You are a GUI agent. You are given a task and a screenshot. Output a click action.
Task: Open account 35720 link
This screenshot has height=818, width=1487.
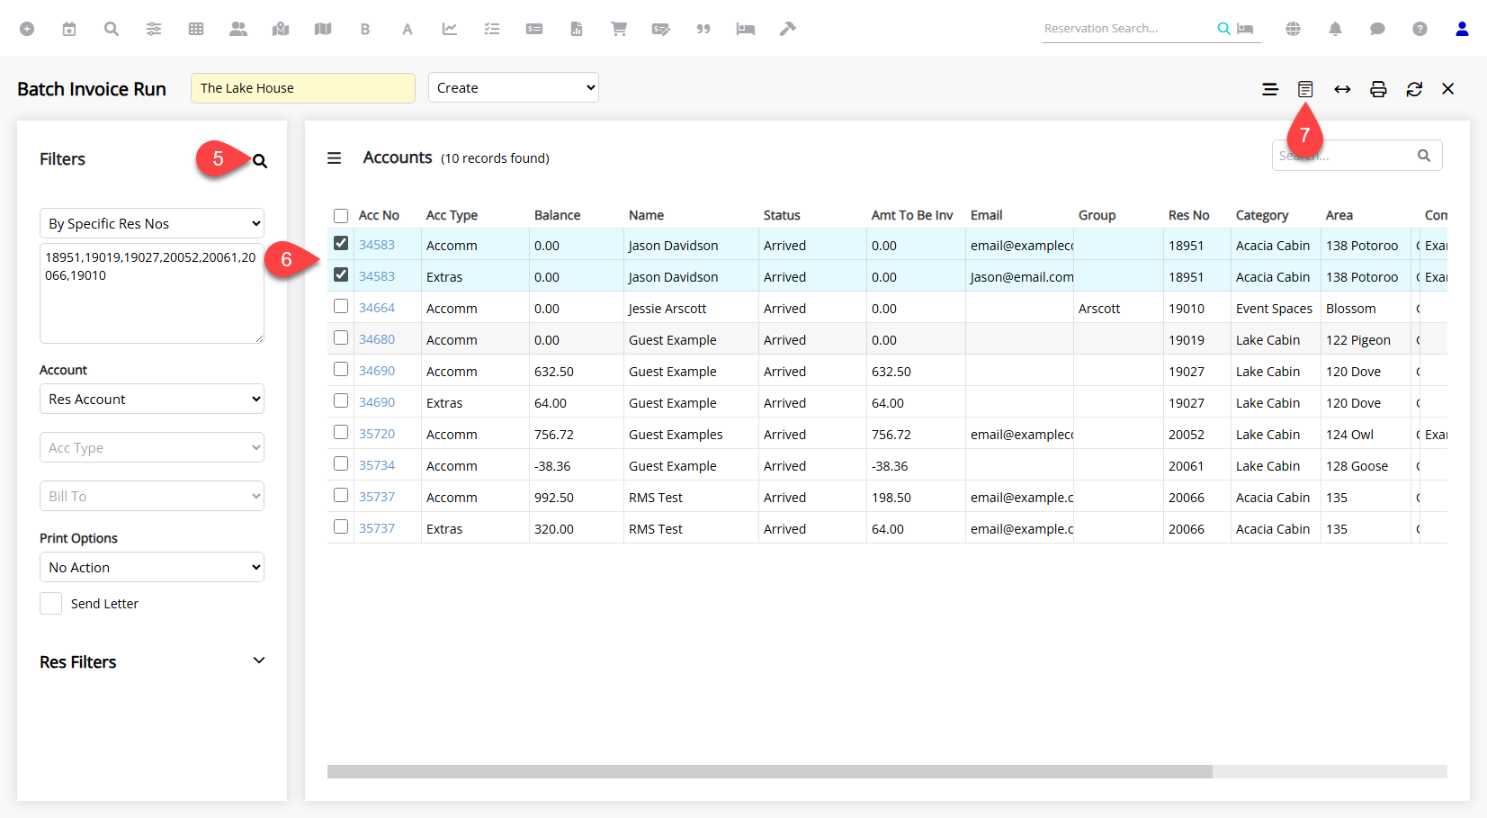point(377,434)
